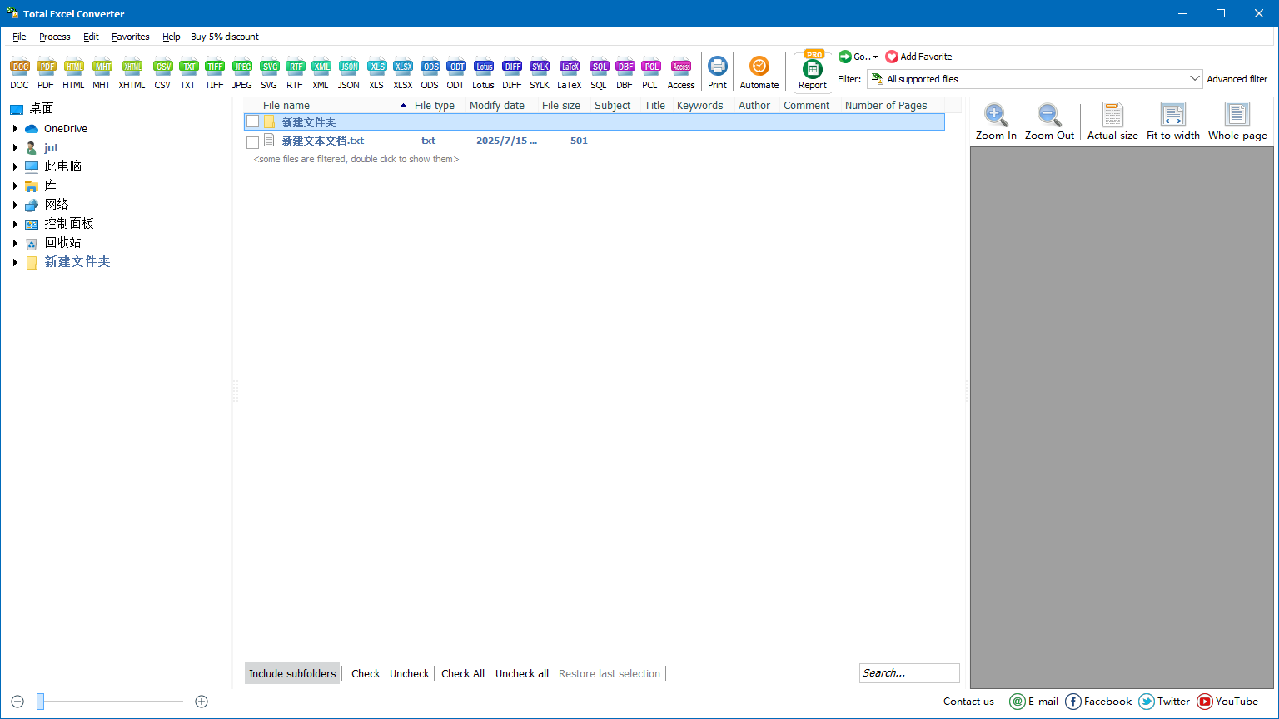
Task: Open the Edit menu
Action: [91, 37]
